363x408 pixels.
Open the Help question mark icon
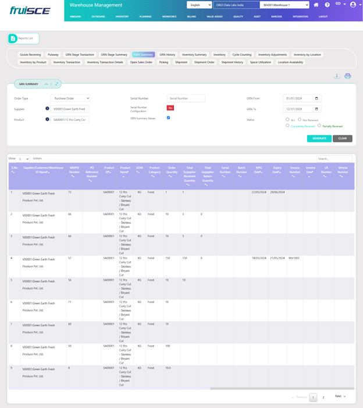tap(328, 5)
